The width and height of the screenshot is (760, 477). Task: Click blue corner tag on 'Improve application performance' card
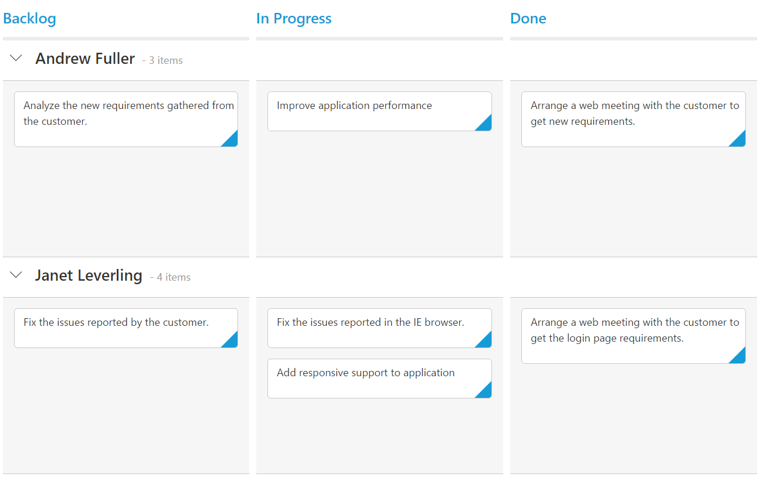click(x=486, y=125)
